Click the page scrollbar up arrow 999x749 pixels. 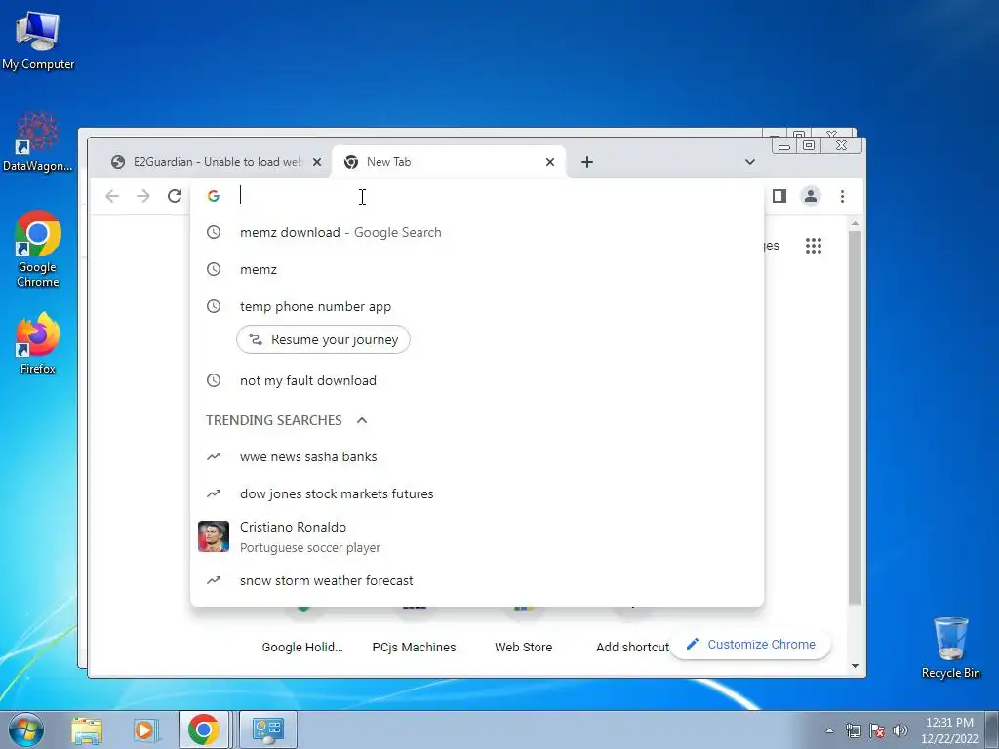coord(855,223)
